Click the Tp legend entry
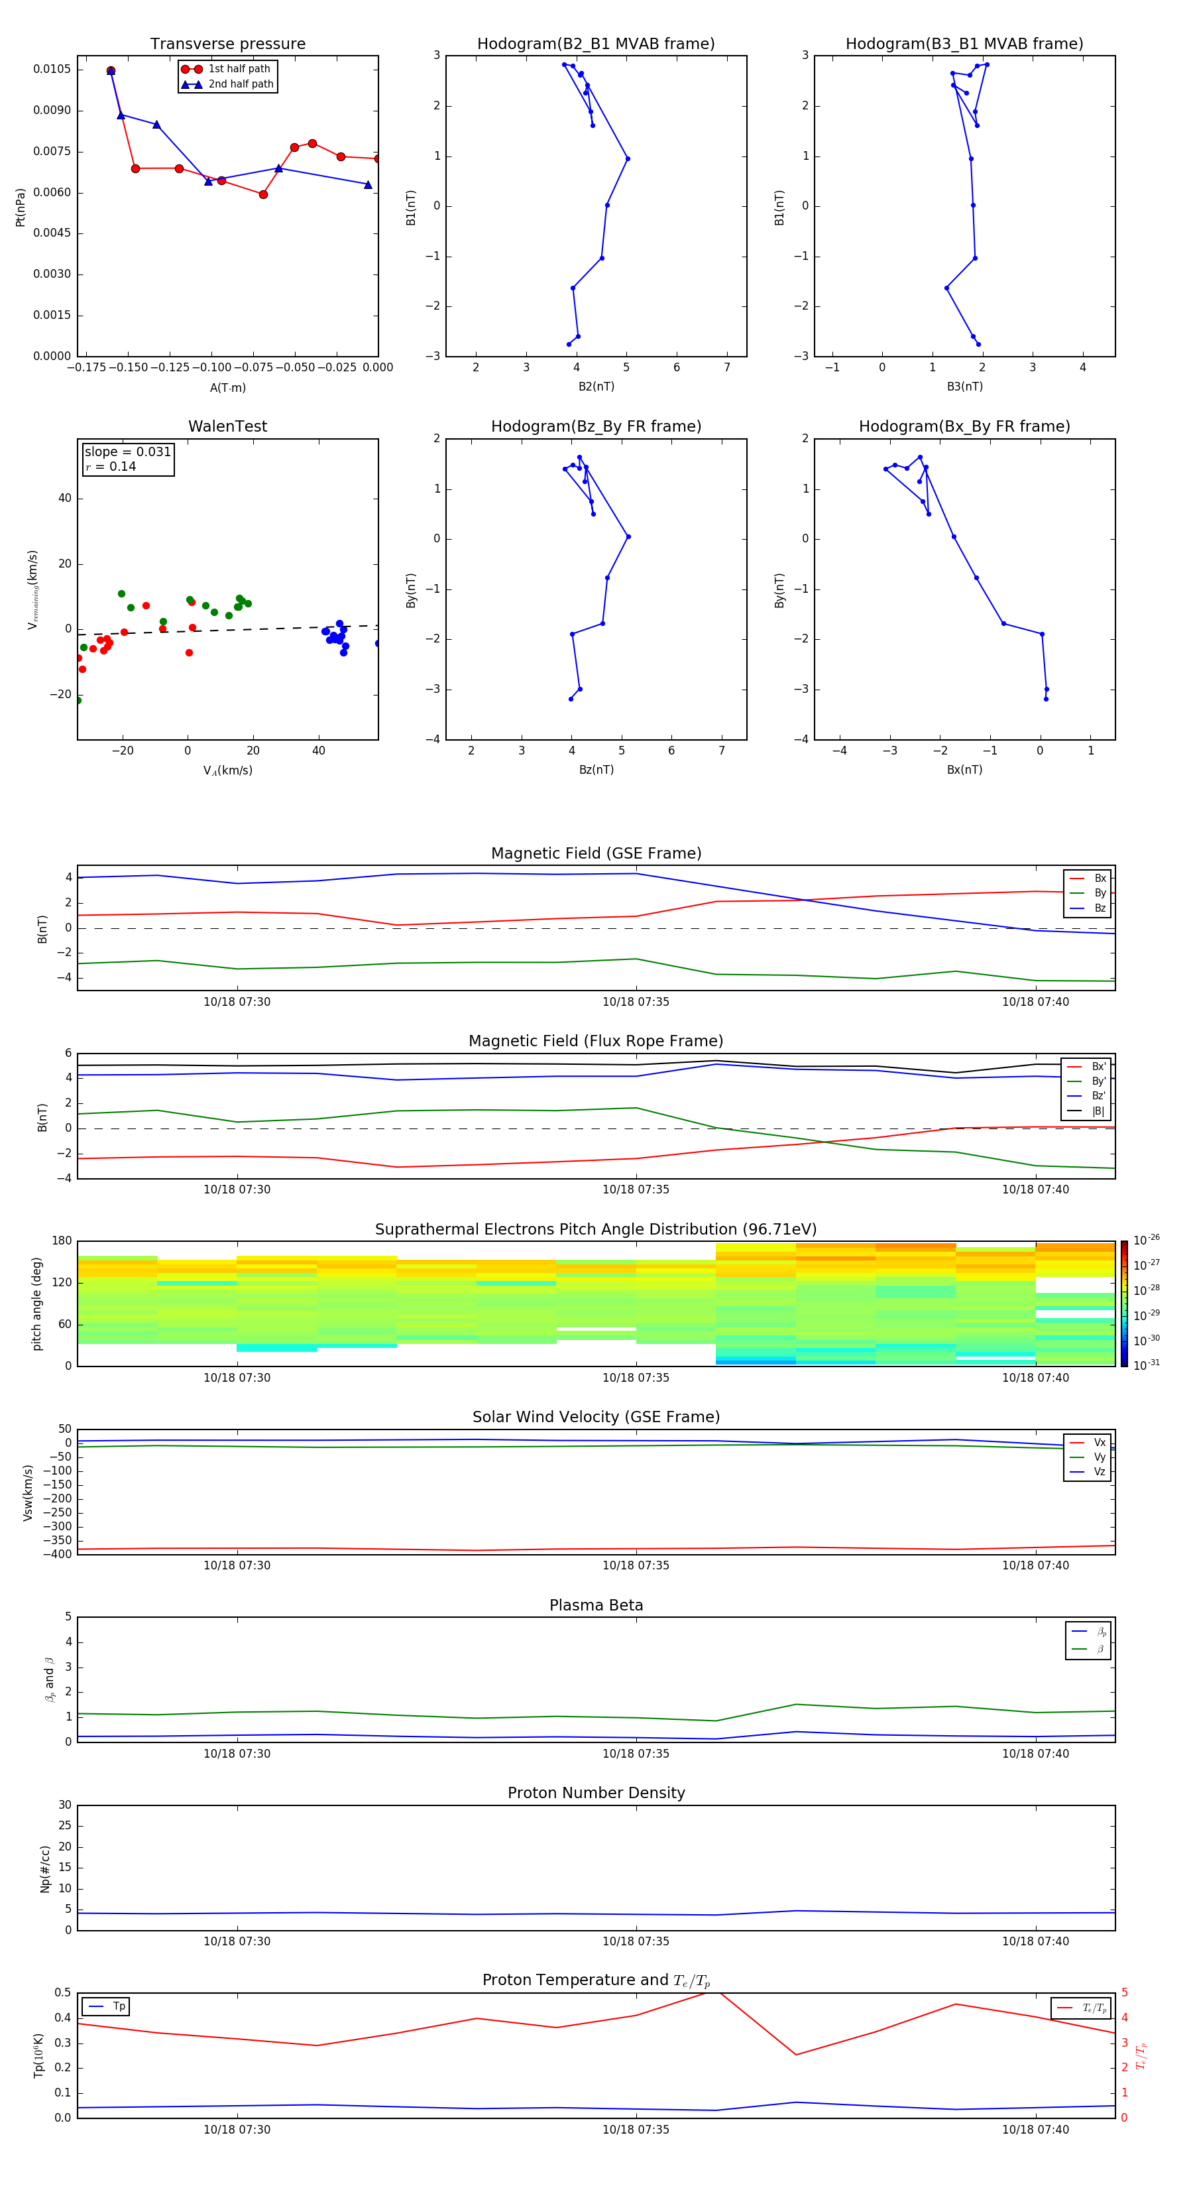Image resolution: width=1193 pixels, height=2188 pixels. (x=107, y=2006)
